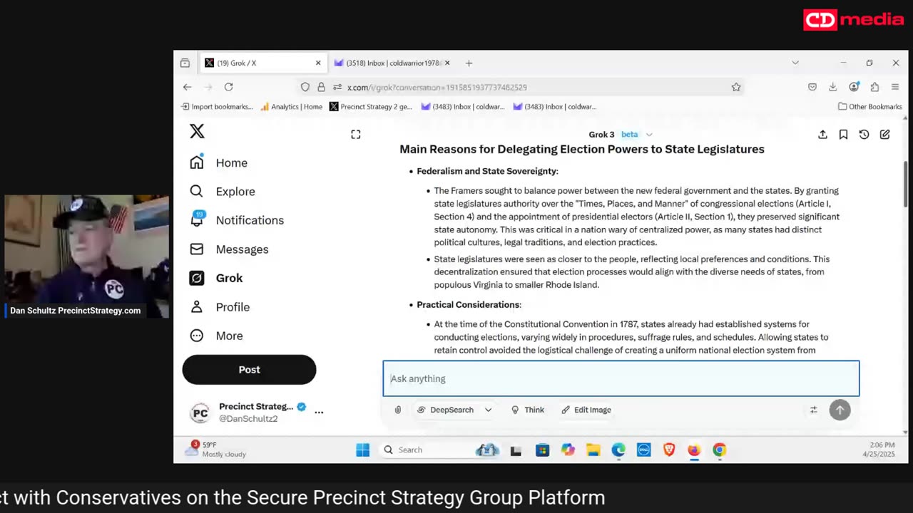Attach a file with the paperclip icon
Image resolution: width=913 pixels, height=513 pixels.
(398, 410)
